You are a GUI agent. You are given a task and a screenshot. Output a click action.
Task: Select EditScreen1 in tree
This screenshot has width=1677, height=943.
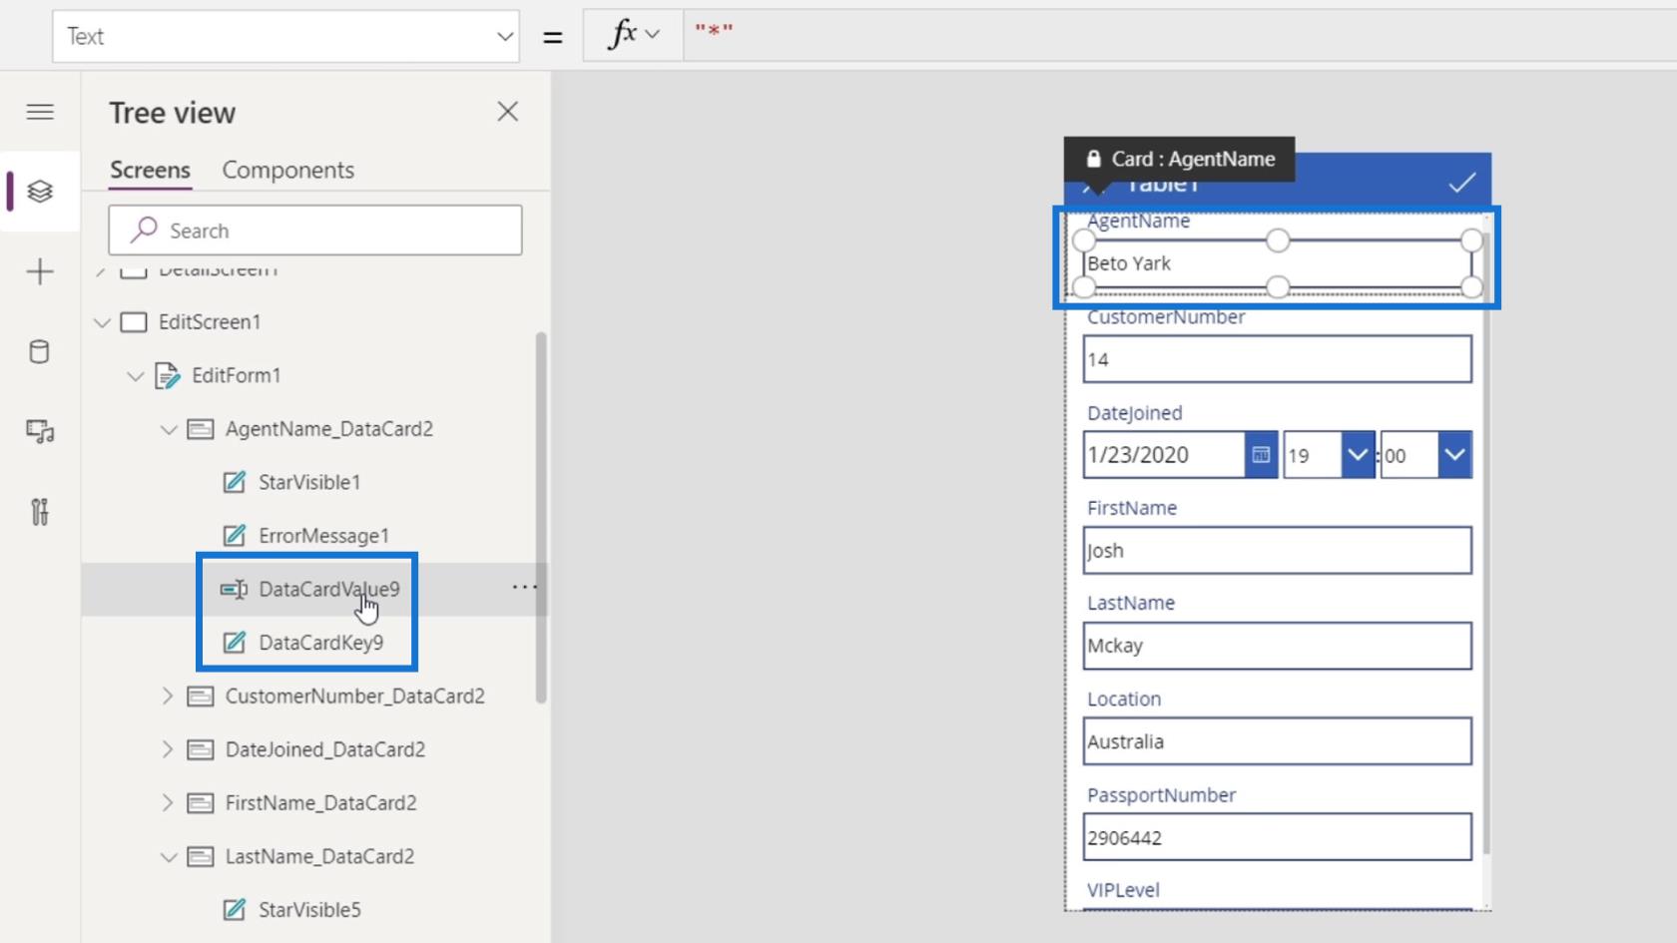pos(210,322)
